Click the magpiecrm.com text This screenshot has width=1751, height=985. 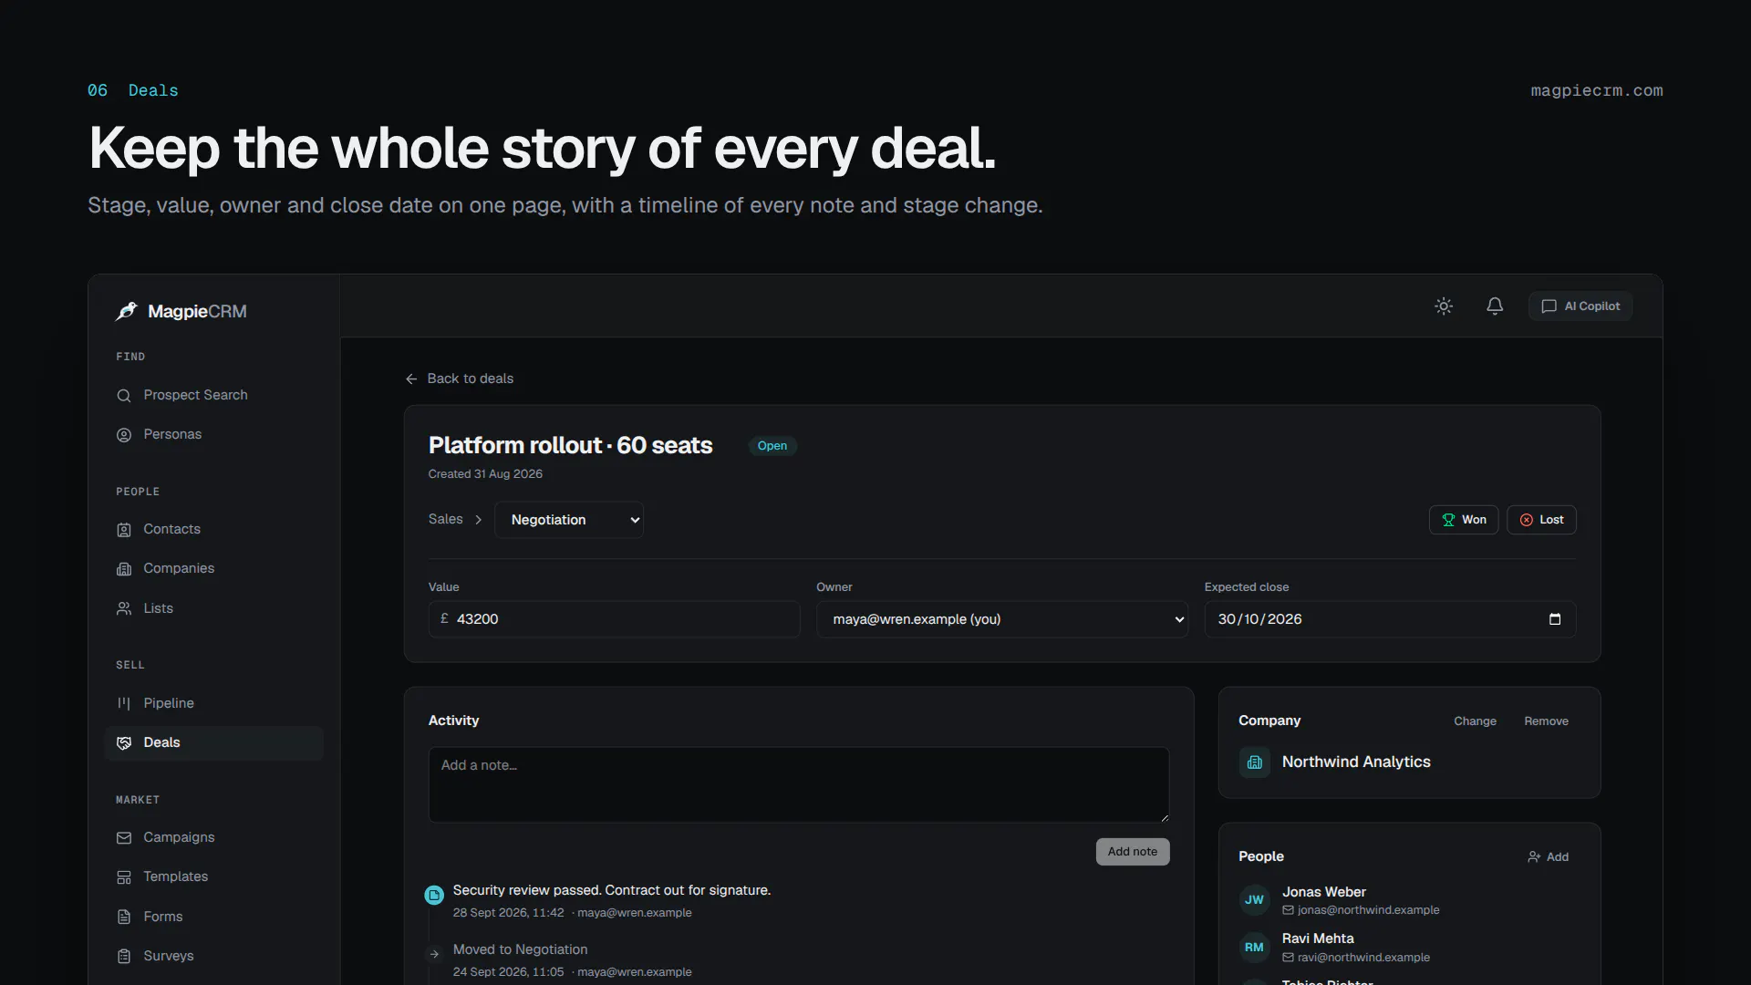pos(1596,91)
